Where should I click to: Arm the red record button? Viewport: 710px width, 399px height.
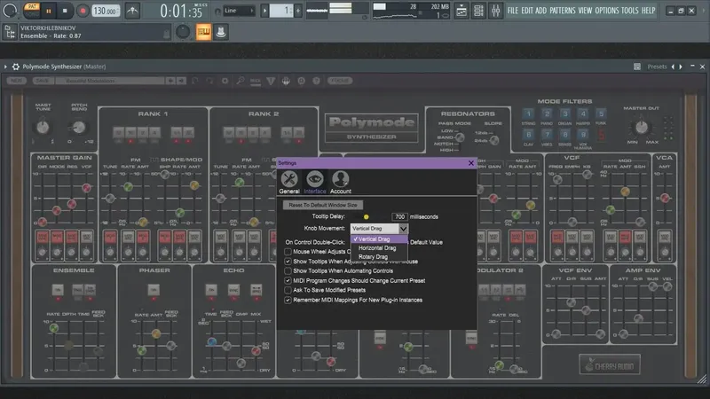click(83, 11)
